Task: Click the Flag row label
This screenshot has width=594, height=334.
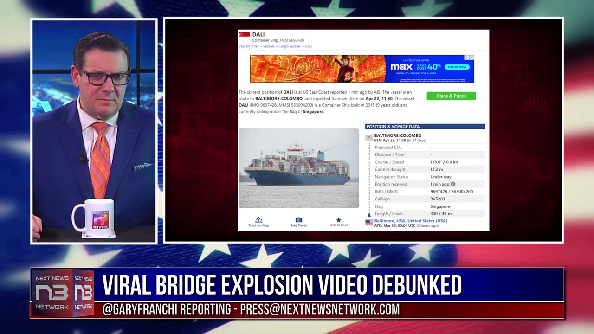Action: [x=379, y=206]
